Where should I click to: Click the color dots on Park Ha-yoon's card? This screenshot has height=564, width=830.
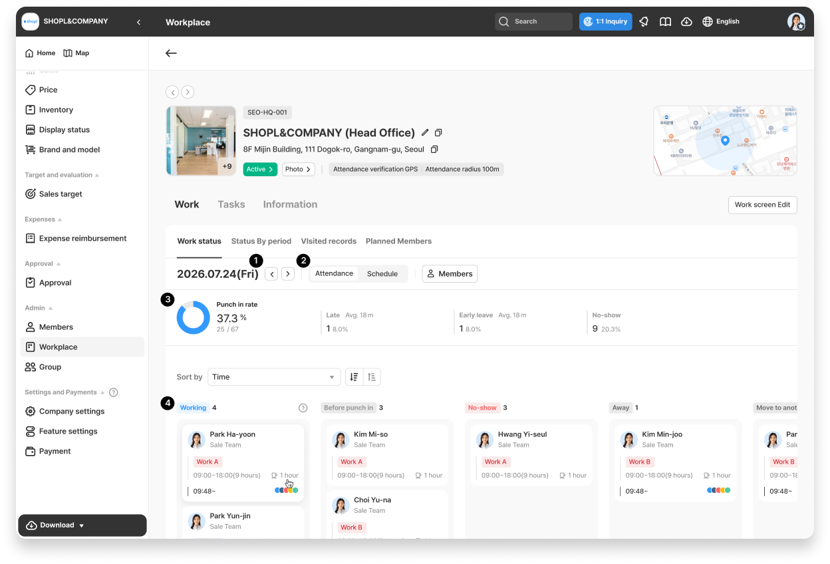(286, 490)
